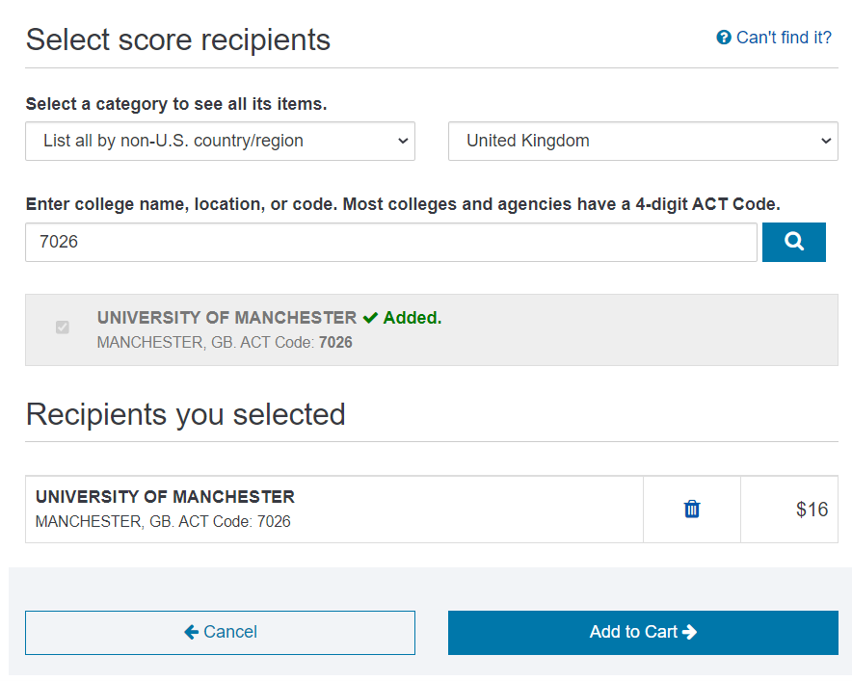The height and width of the screenshot is (681, 852).
Task: Click the $16 price cell
Action: tap(812, 510)
